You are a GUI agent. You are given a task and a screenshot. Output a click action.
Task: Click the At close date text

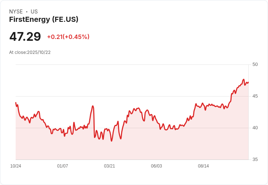click(x=30, y=52)
